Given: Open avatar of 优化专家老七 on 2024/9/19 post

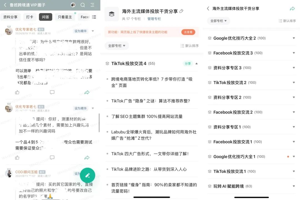Looking at the screenshot, I should [9, 31].
